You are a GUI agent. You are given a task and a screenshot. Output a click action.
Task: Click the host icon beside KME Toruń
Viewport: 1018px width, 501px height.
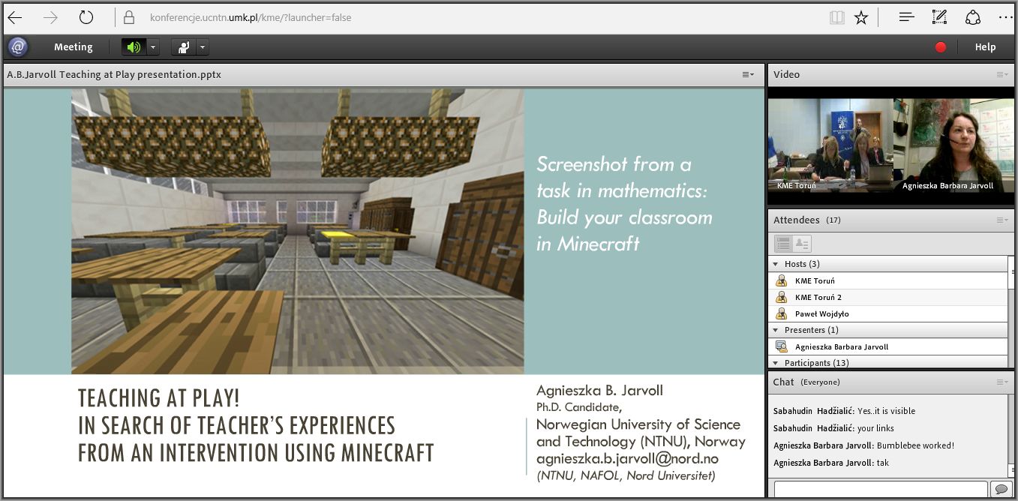coord(781,280)
